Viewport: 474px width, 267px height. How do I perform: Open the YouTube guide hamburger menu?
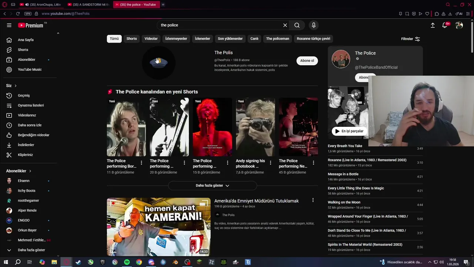point(9,25)
